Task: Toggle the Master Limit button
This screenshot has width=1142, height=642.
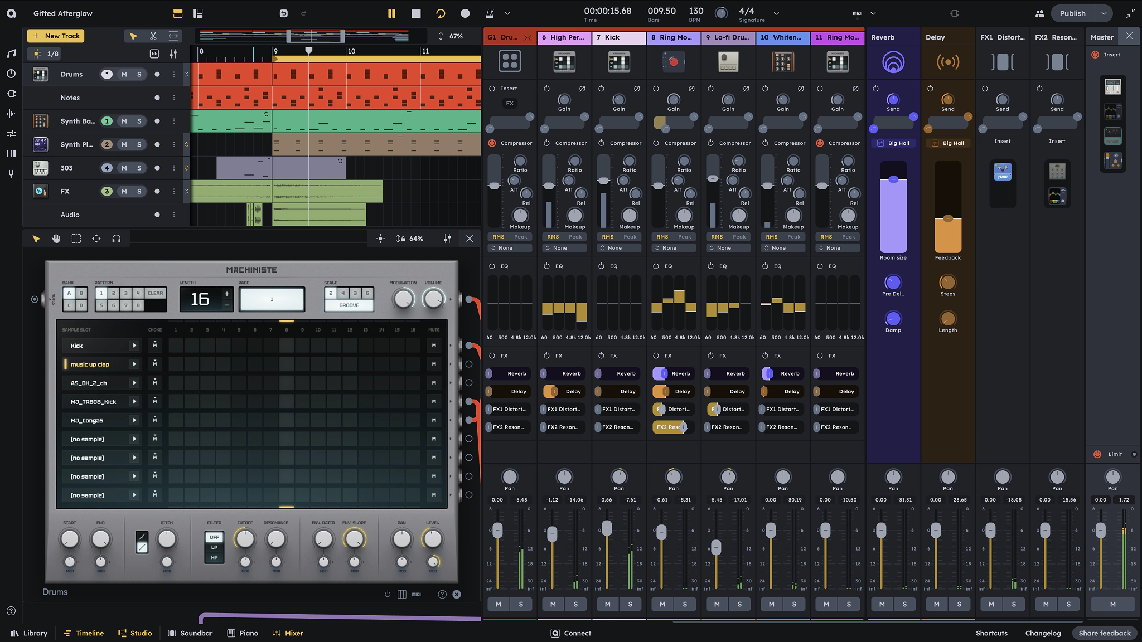Action: click(x=1097, y=454)
